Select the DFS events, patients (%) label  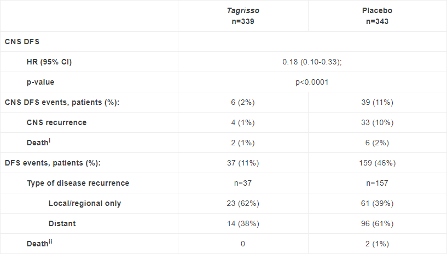pyautogui.click(x=53, y=163)
